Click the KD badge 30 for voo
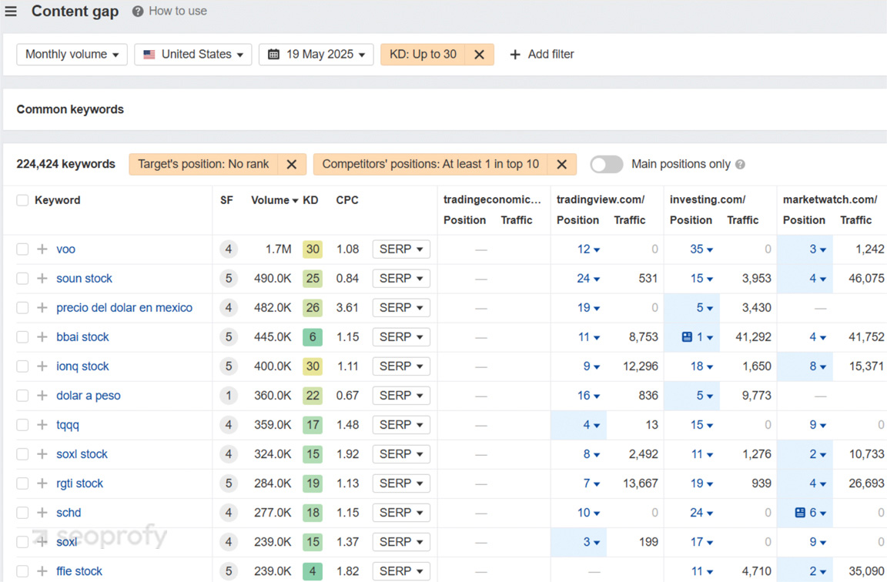887x582 pixels. click(313, 249)
